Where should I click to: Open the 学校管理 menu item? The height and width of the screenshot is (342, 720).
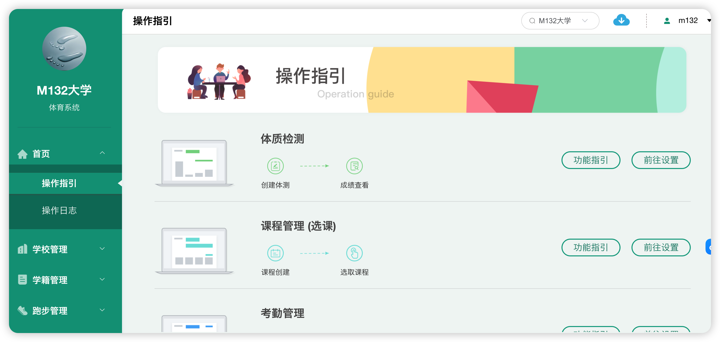pyautogui.click(x=65, y=249)
